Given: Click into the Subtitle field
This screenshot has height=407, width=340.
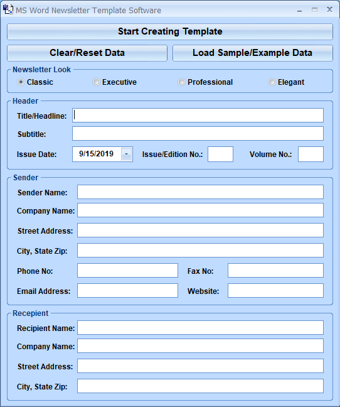Looking at the screenshot, I should pos(198,133).
